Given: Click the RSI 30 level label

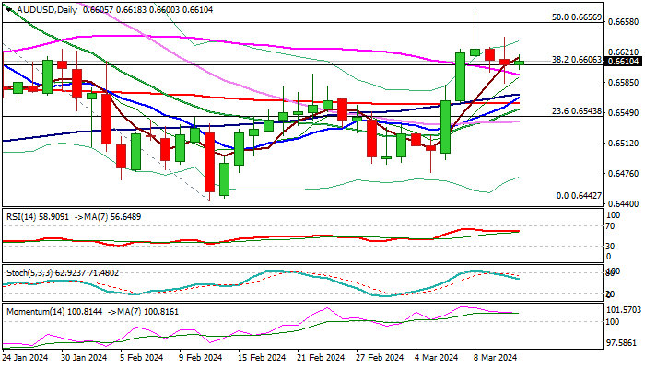Looking at the screenshot, I should coord(612,247).
